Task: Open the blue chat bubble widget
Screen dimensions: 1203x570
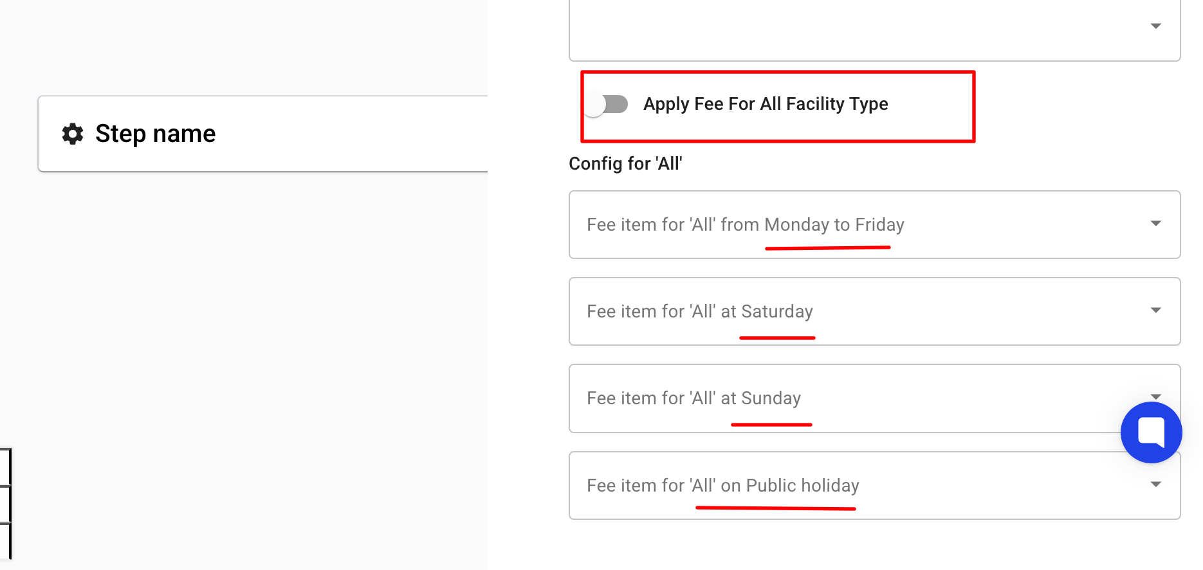Action: click(1151, 432)
